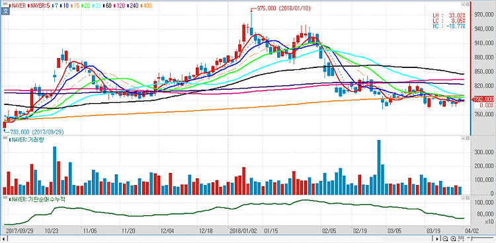Click the LC 8.05% statistic

449,21
